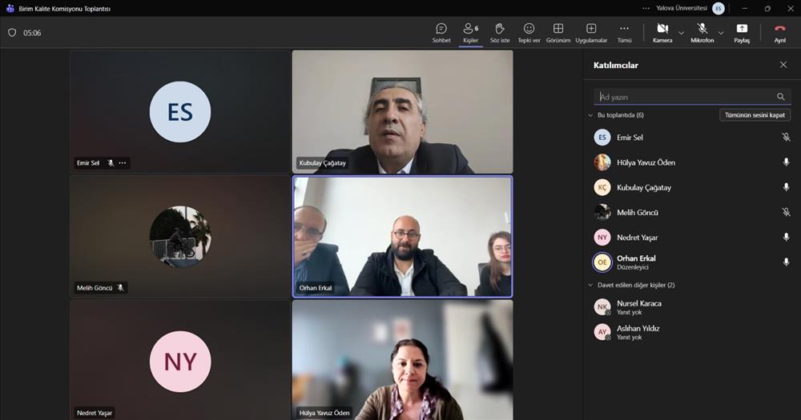Screen dimensions: 801x420
Task: Click the Tümünün sesini kapat button
Action: point(755,115)
